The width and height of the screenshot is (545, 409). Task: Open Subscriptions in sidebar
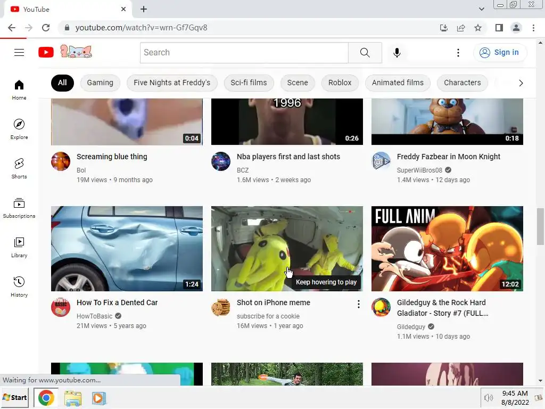pos(19,208)
